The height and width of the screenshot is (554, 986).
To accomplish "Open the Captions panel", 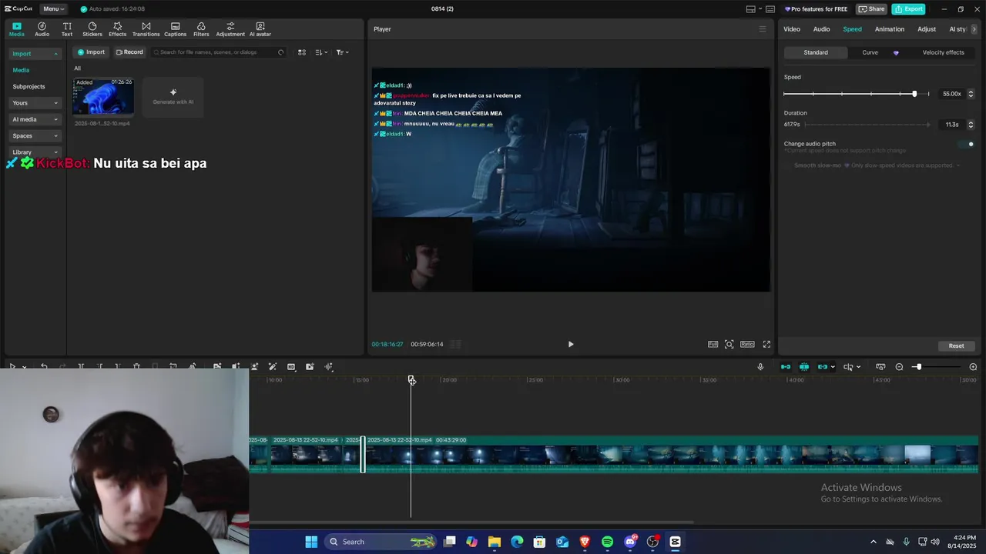I will [x=175, y=29].
